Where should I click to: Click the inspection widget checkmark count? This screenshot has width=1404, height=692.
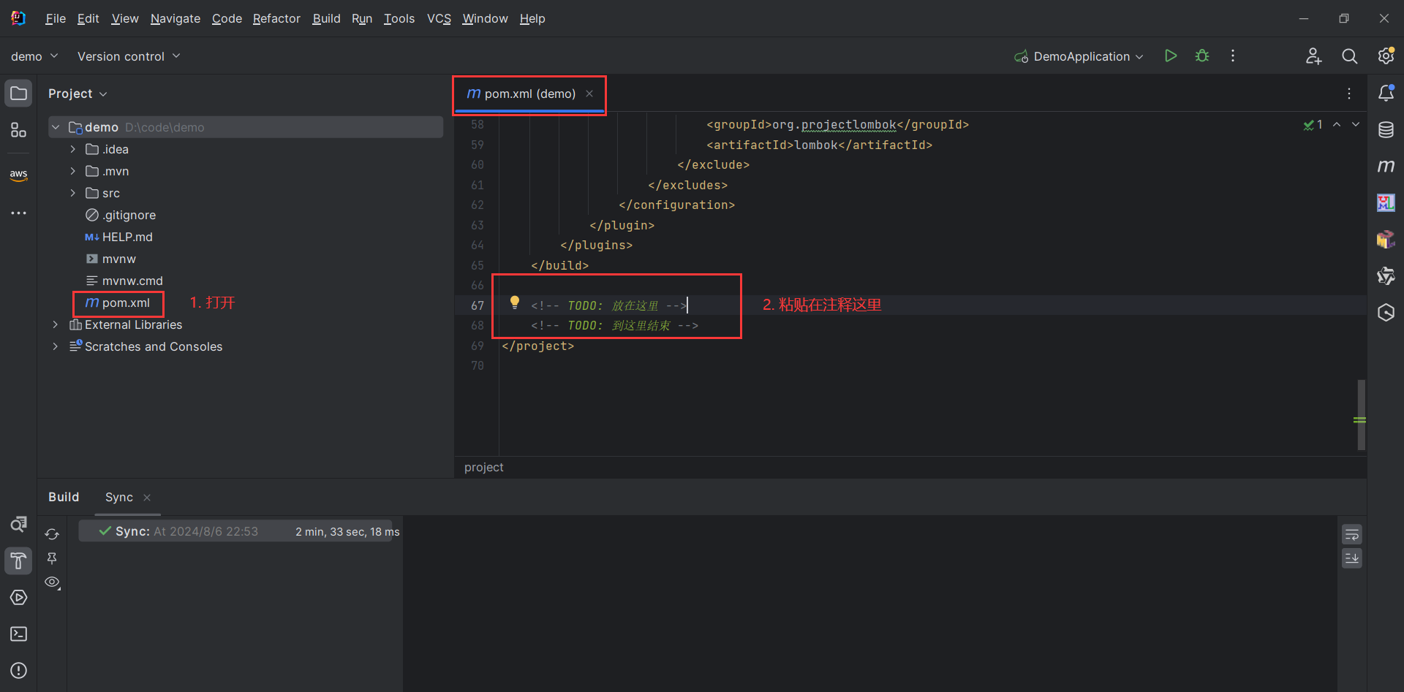1313,125
